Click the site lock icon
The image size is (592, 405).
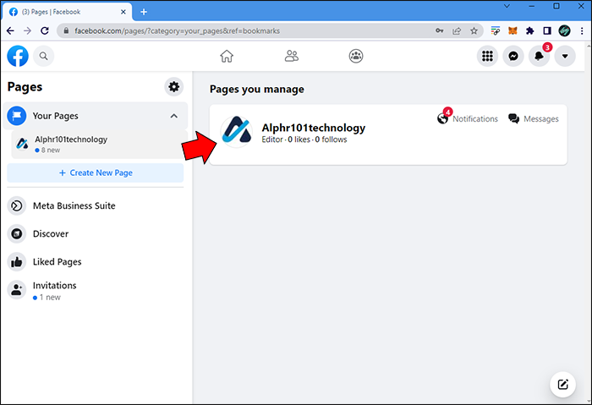pos(66,31)
